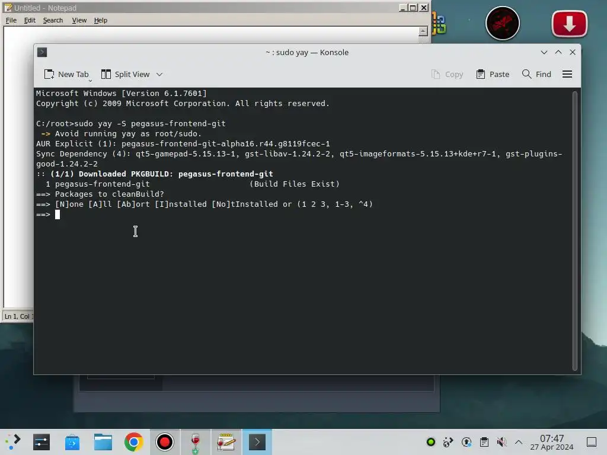Open the file manager taskbar icon
The width and height of the screenshot is (607, 455).
103,442
